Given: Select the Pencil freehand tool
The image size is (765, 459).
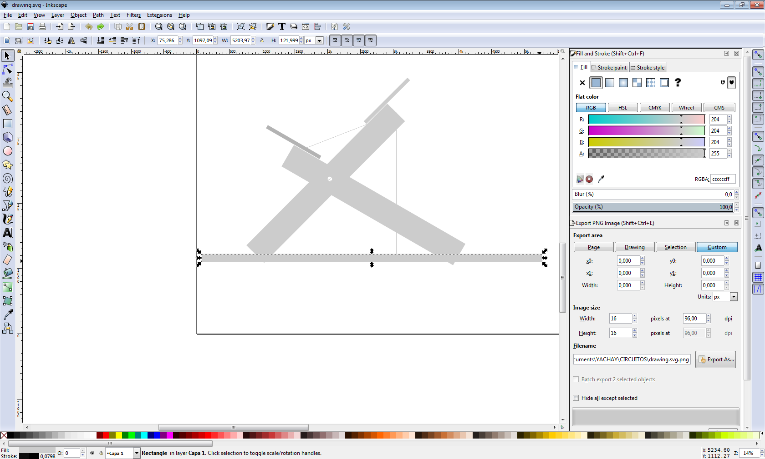Looking at the screenshot, I should point(7,192).
